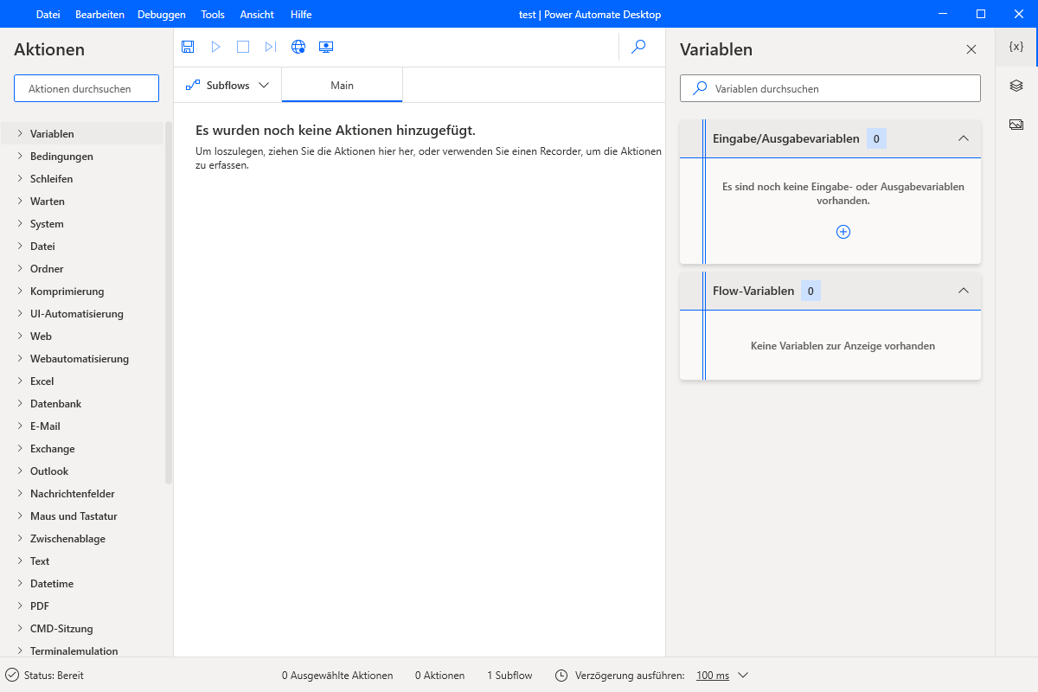Click the Save flow icon
Screen dimensions: 1038x692
point(188,48)
